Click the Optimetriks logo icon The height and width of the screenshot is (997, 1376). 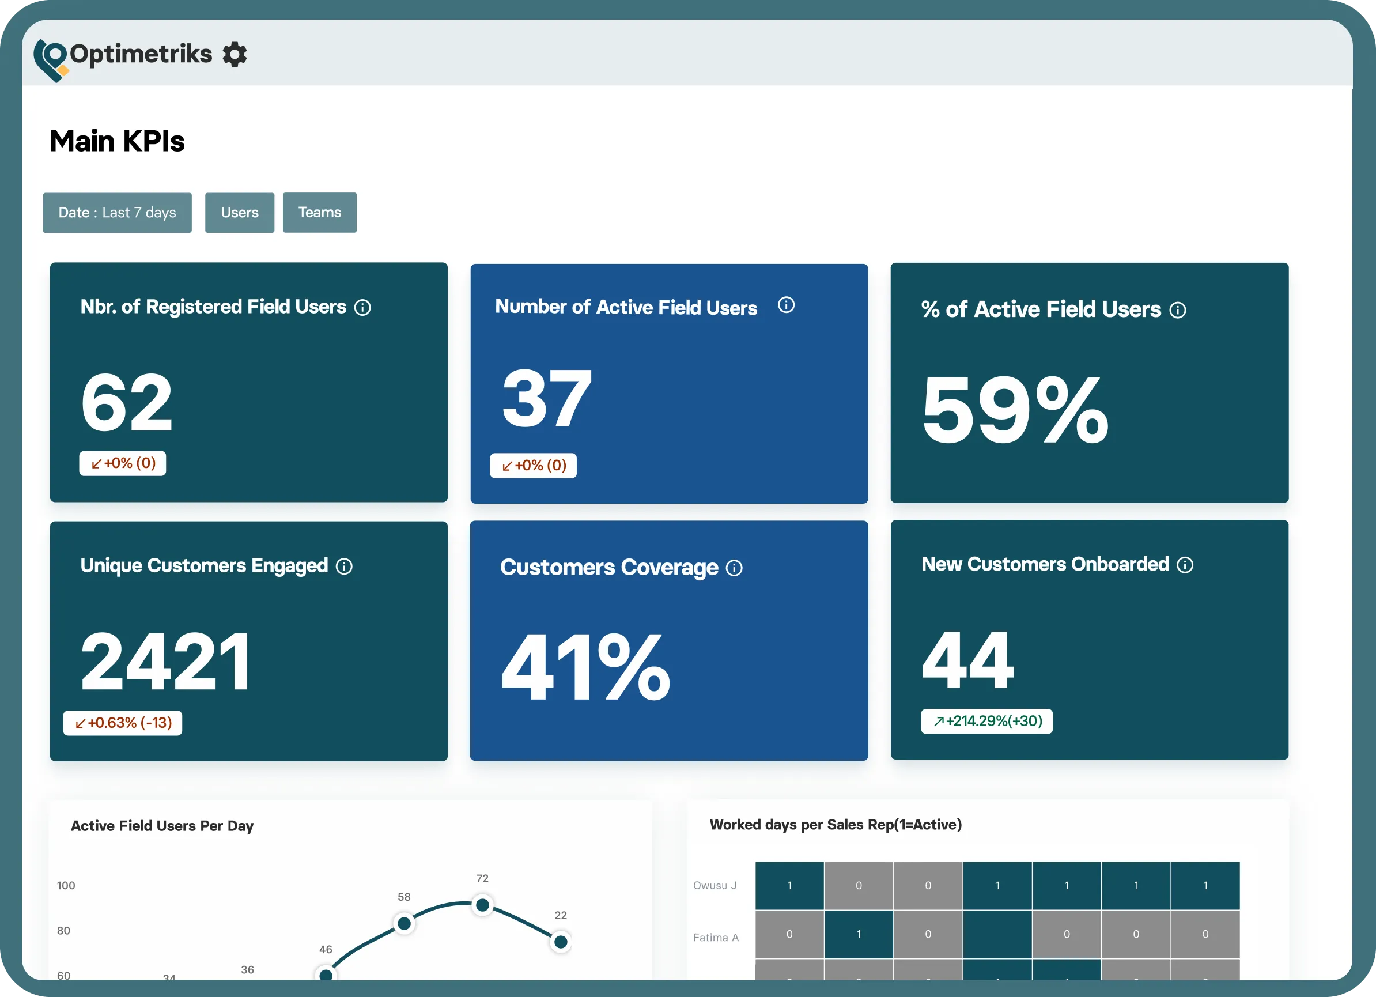(x=50, y=60)
